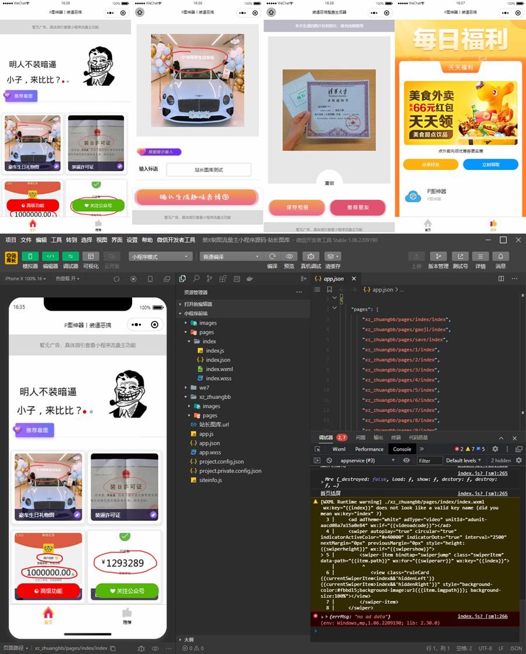526x654 pixels.
Task: Click the 详情 (Details) icon
Action: (482, 256)
